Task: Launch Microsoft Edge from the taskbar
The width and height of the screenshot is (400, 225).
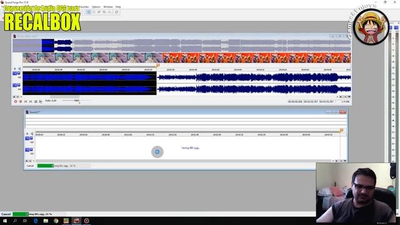Action: tap(36, 221)
